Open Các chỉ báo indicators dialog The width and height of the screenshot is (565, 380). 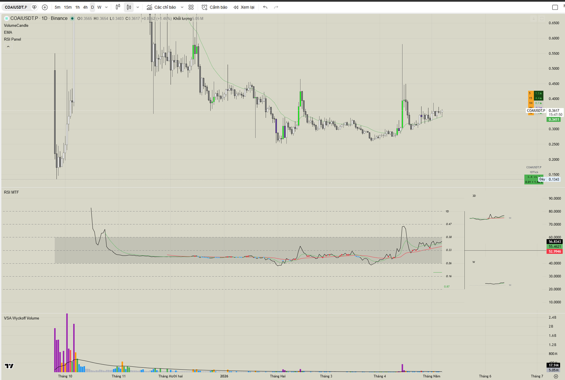click(x=161, y=7)
